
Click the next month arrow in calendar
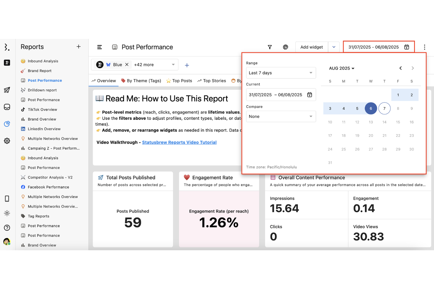pos(413,68)
